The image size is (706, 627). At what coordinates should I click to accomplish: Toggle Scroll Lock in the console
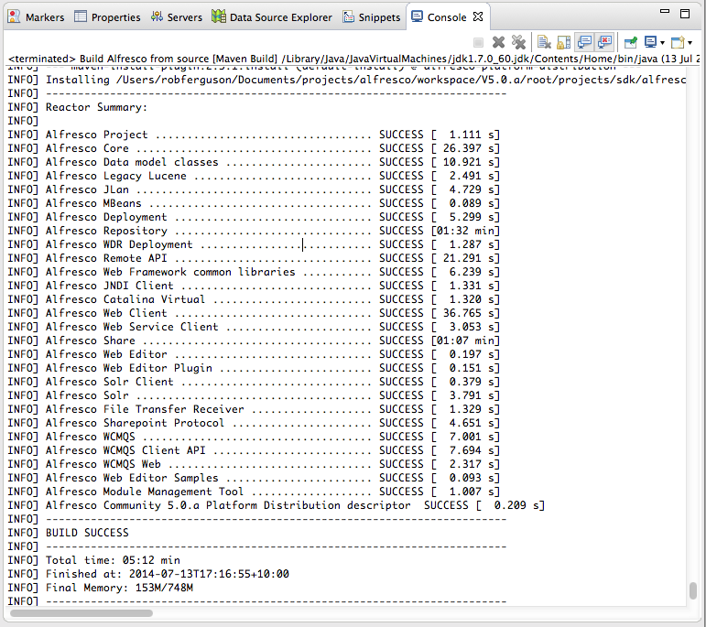[564, 43]
